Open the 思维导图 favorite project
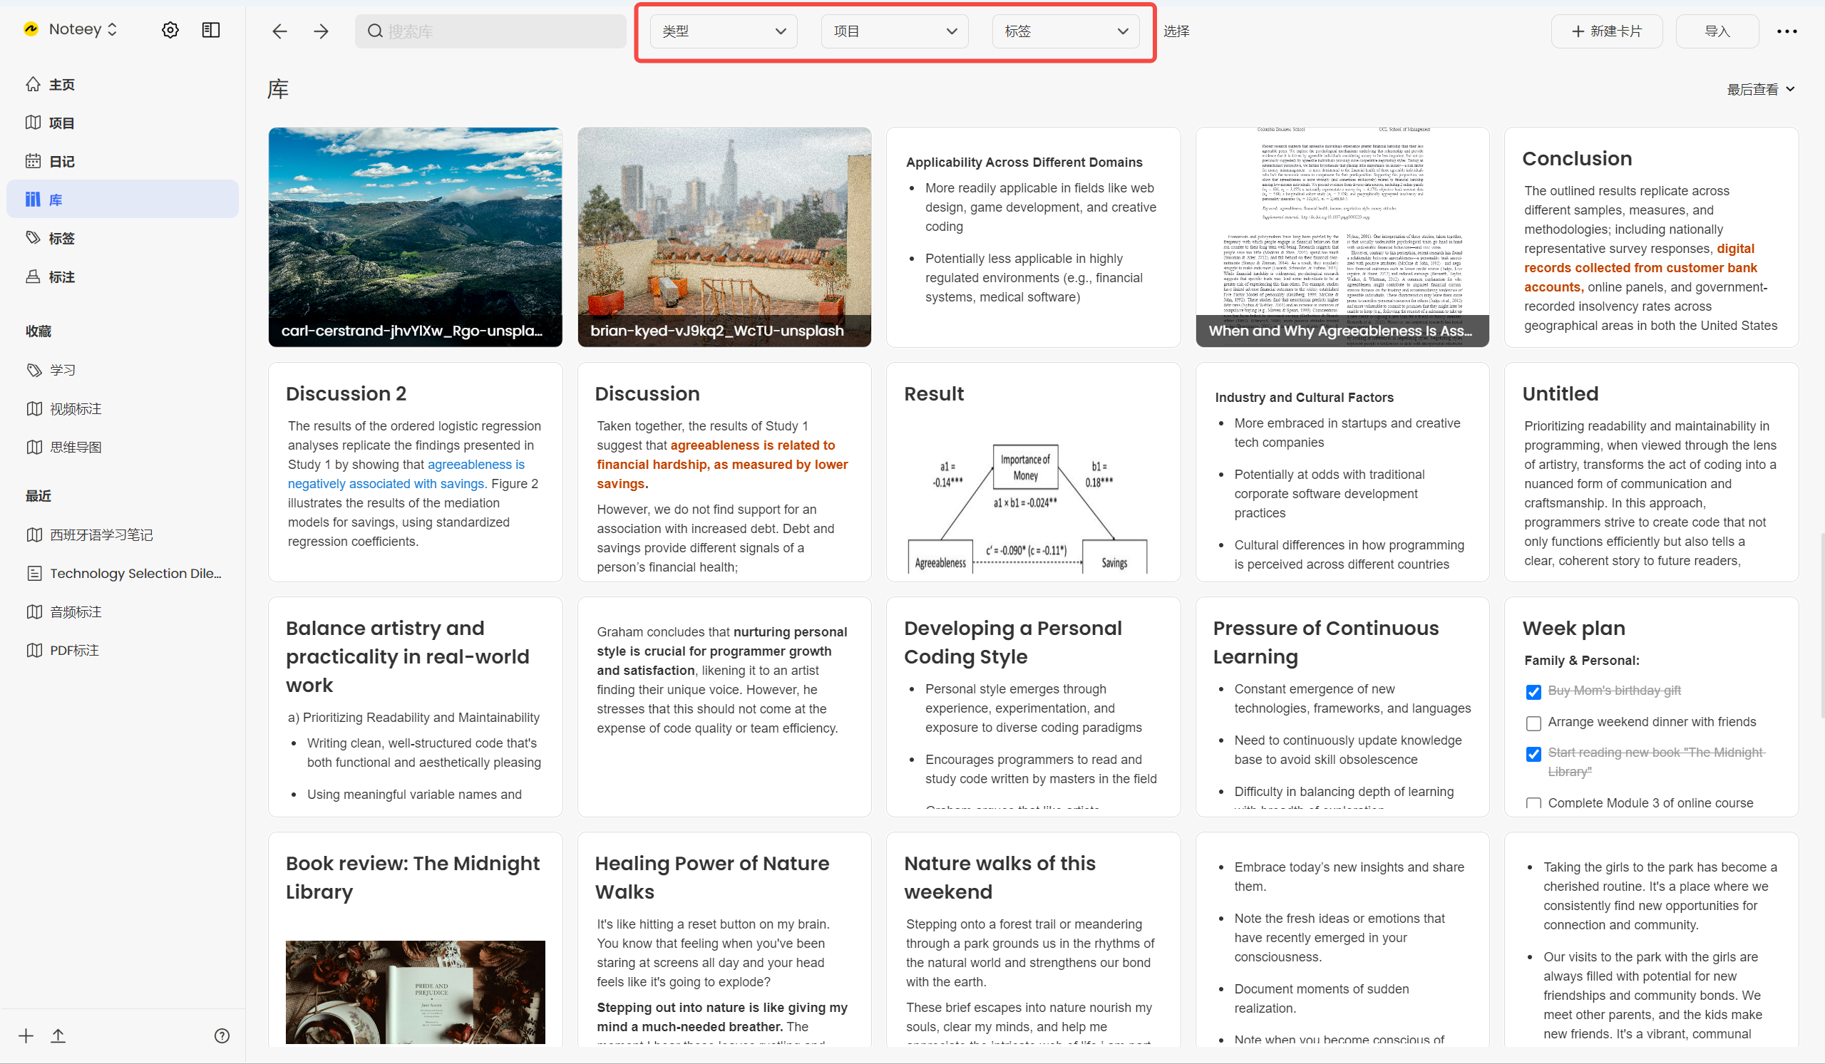 123,448
